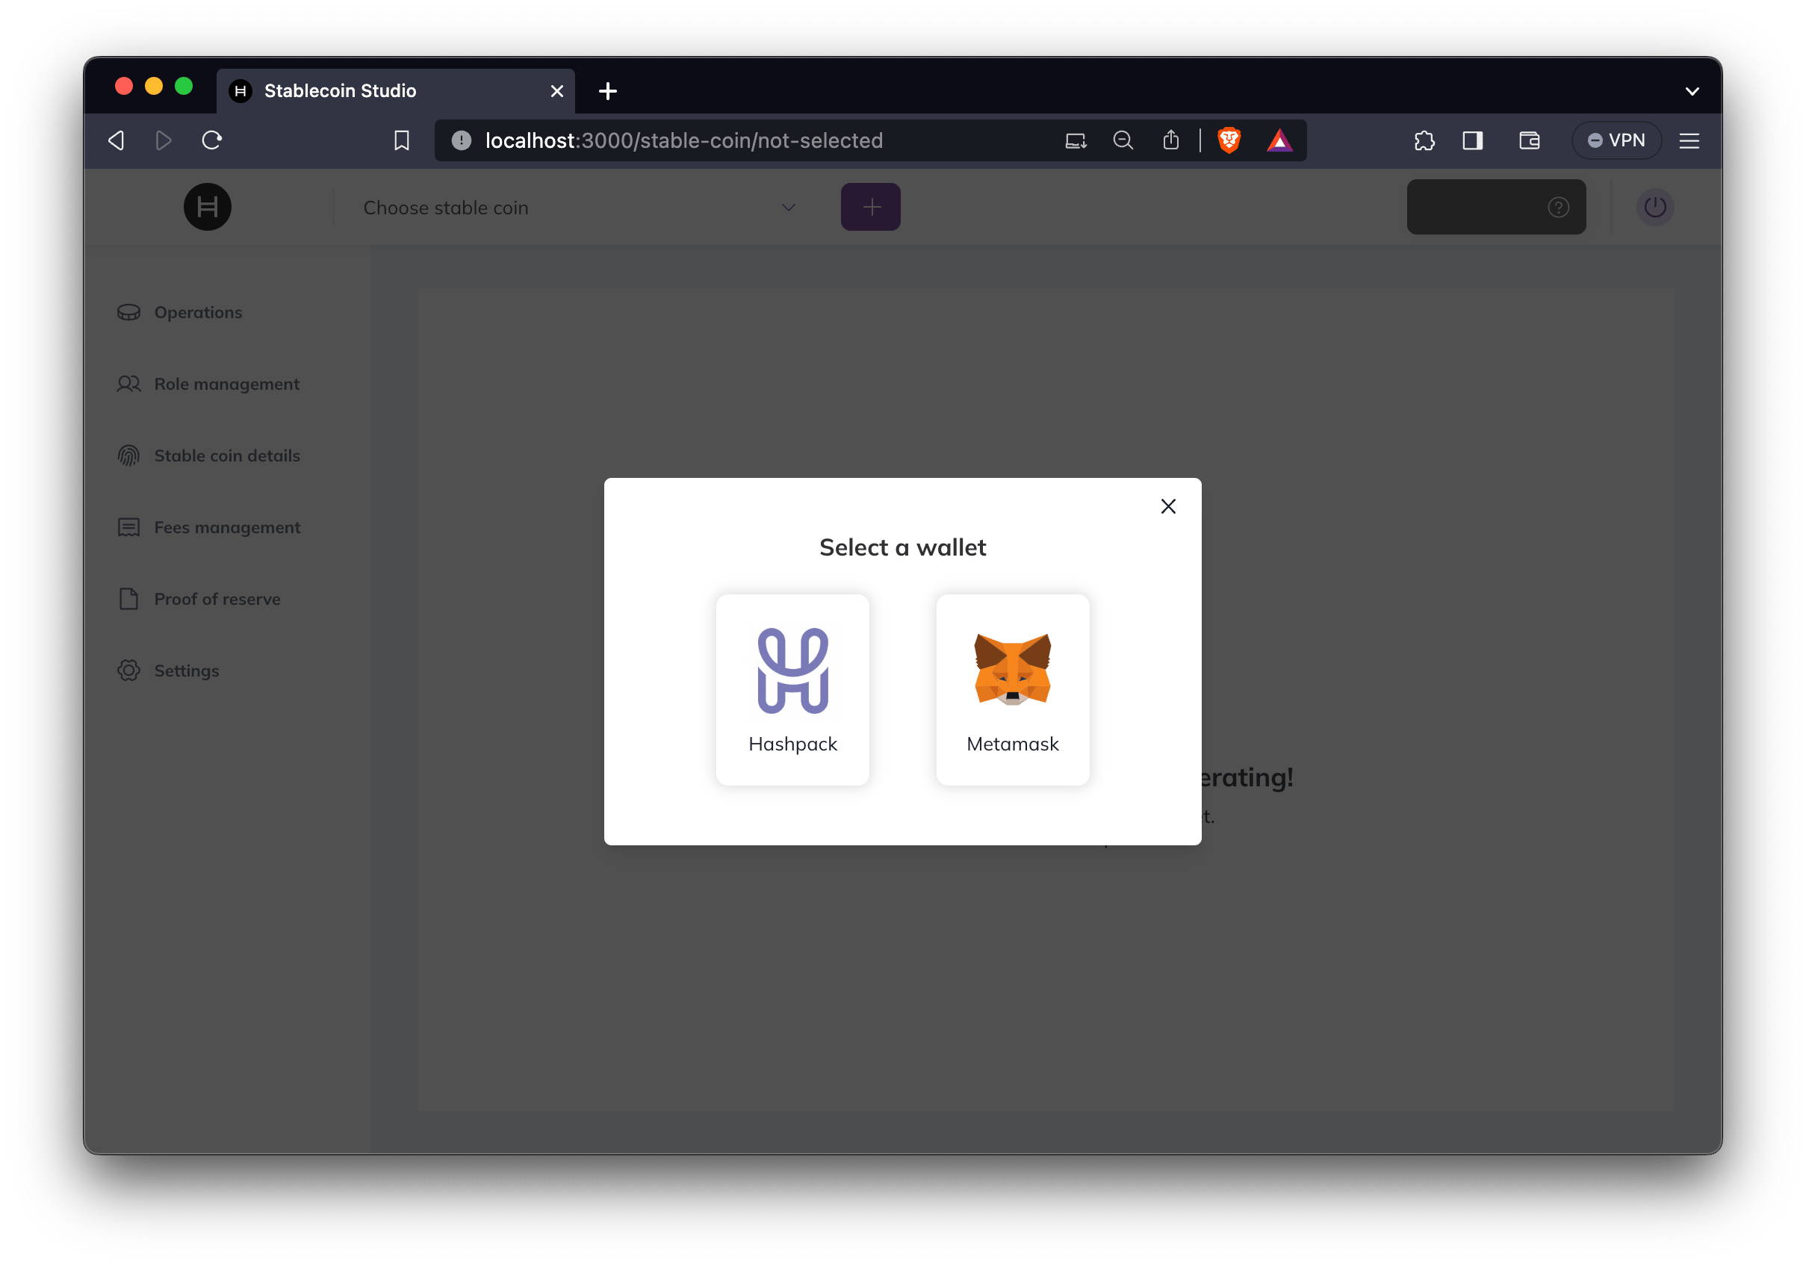The width and height of the screenshot is (1806, 1265).
Task: Click the share icon in address bar
Action: 1171,140
